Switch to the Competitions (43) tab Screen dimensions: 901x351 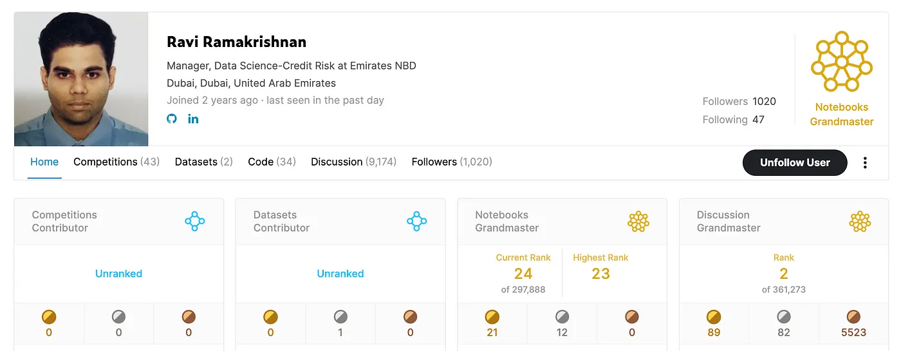click(x=116, y=162)
